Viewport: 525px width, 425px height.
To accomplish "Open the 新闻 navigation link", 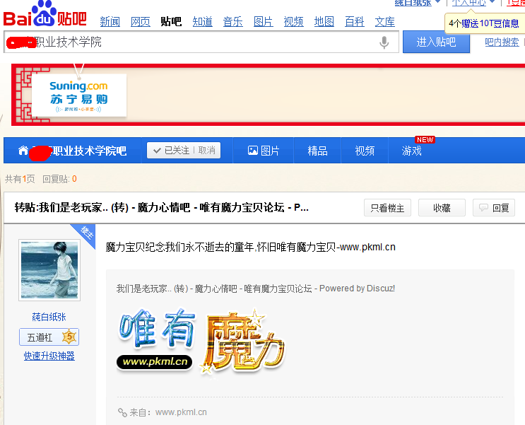I will pyautogui.click(x=110, y=22).
